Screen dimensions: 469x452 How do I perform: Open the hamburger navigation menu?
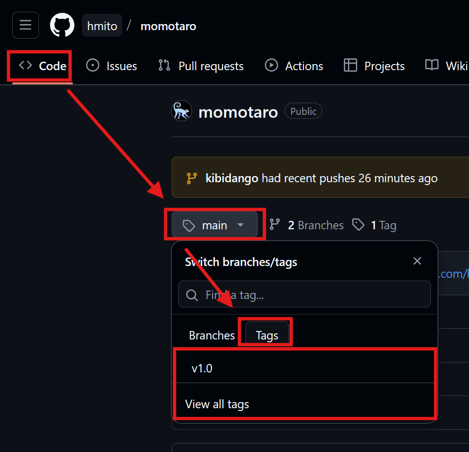click(25, 25)
